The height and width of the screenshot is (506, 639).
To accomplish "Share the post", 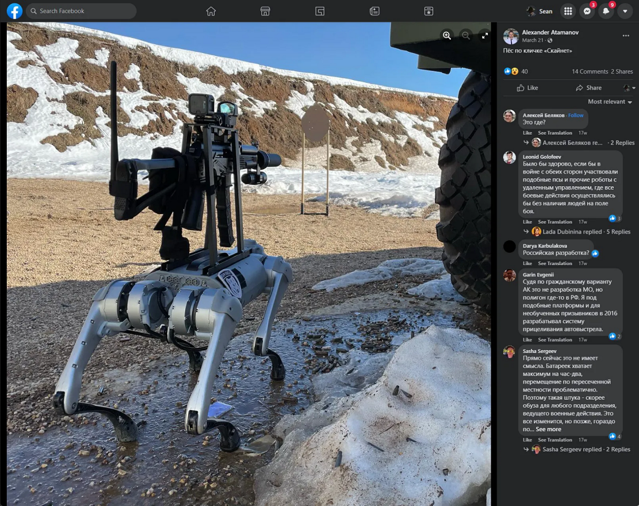I will pos(588,88).
